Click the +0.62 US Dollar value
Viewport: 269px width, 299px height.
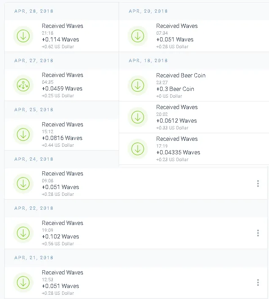[x=58, y=47]
